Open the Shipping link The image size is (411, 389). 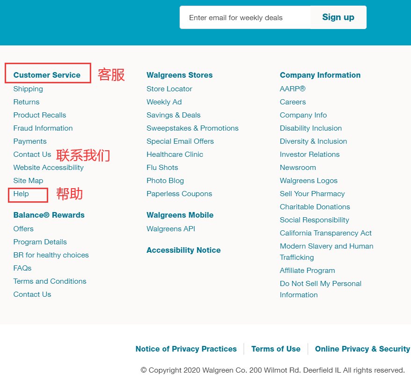[28, 89]
